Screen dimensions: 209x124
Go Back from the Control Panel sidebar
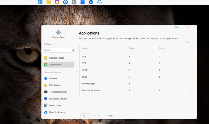[47, 44]
